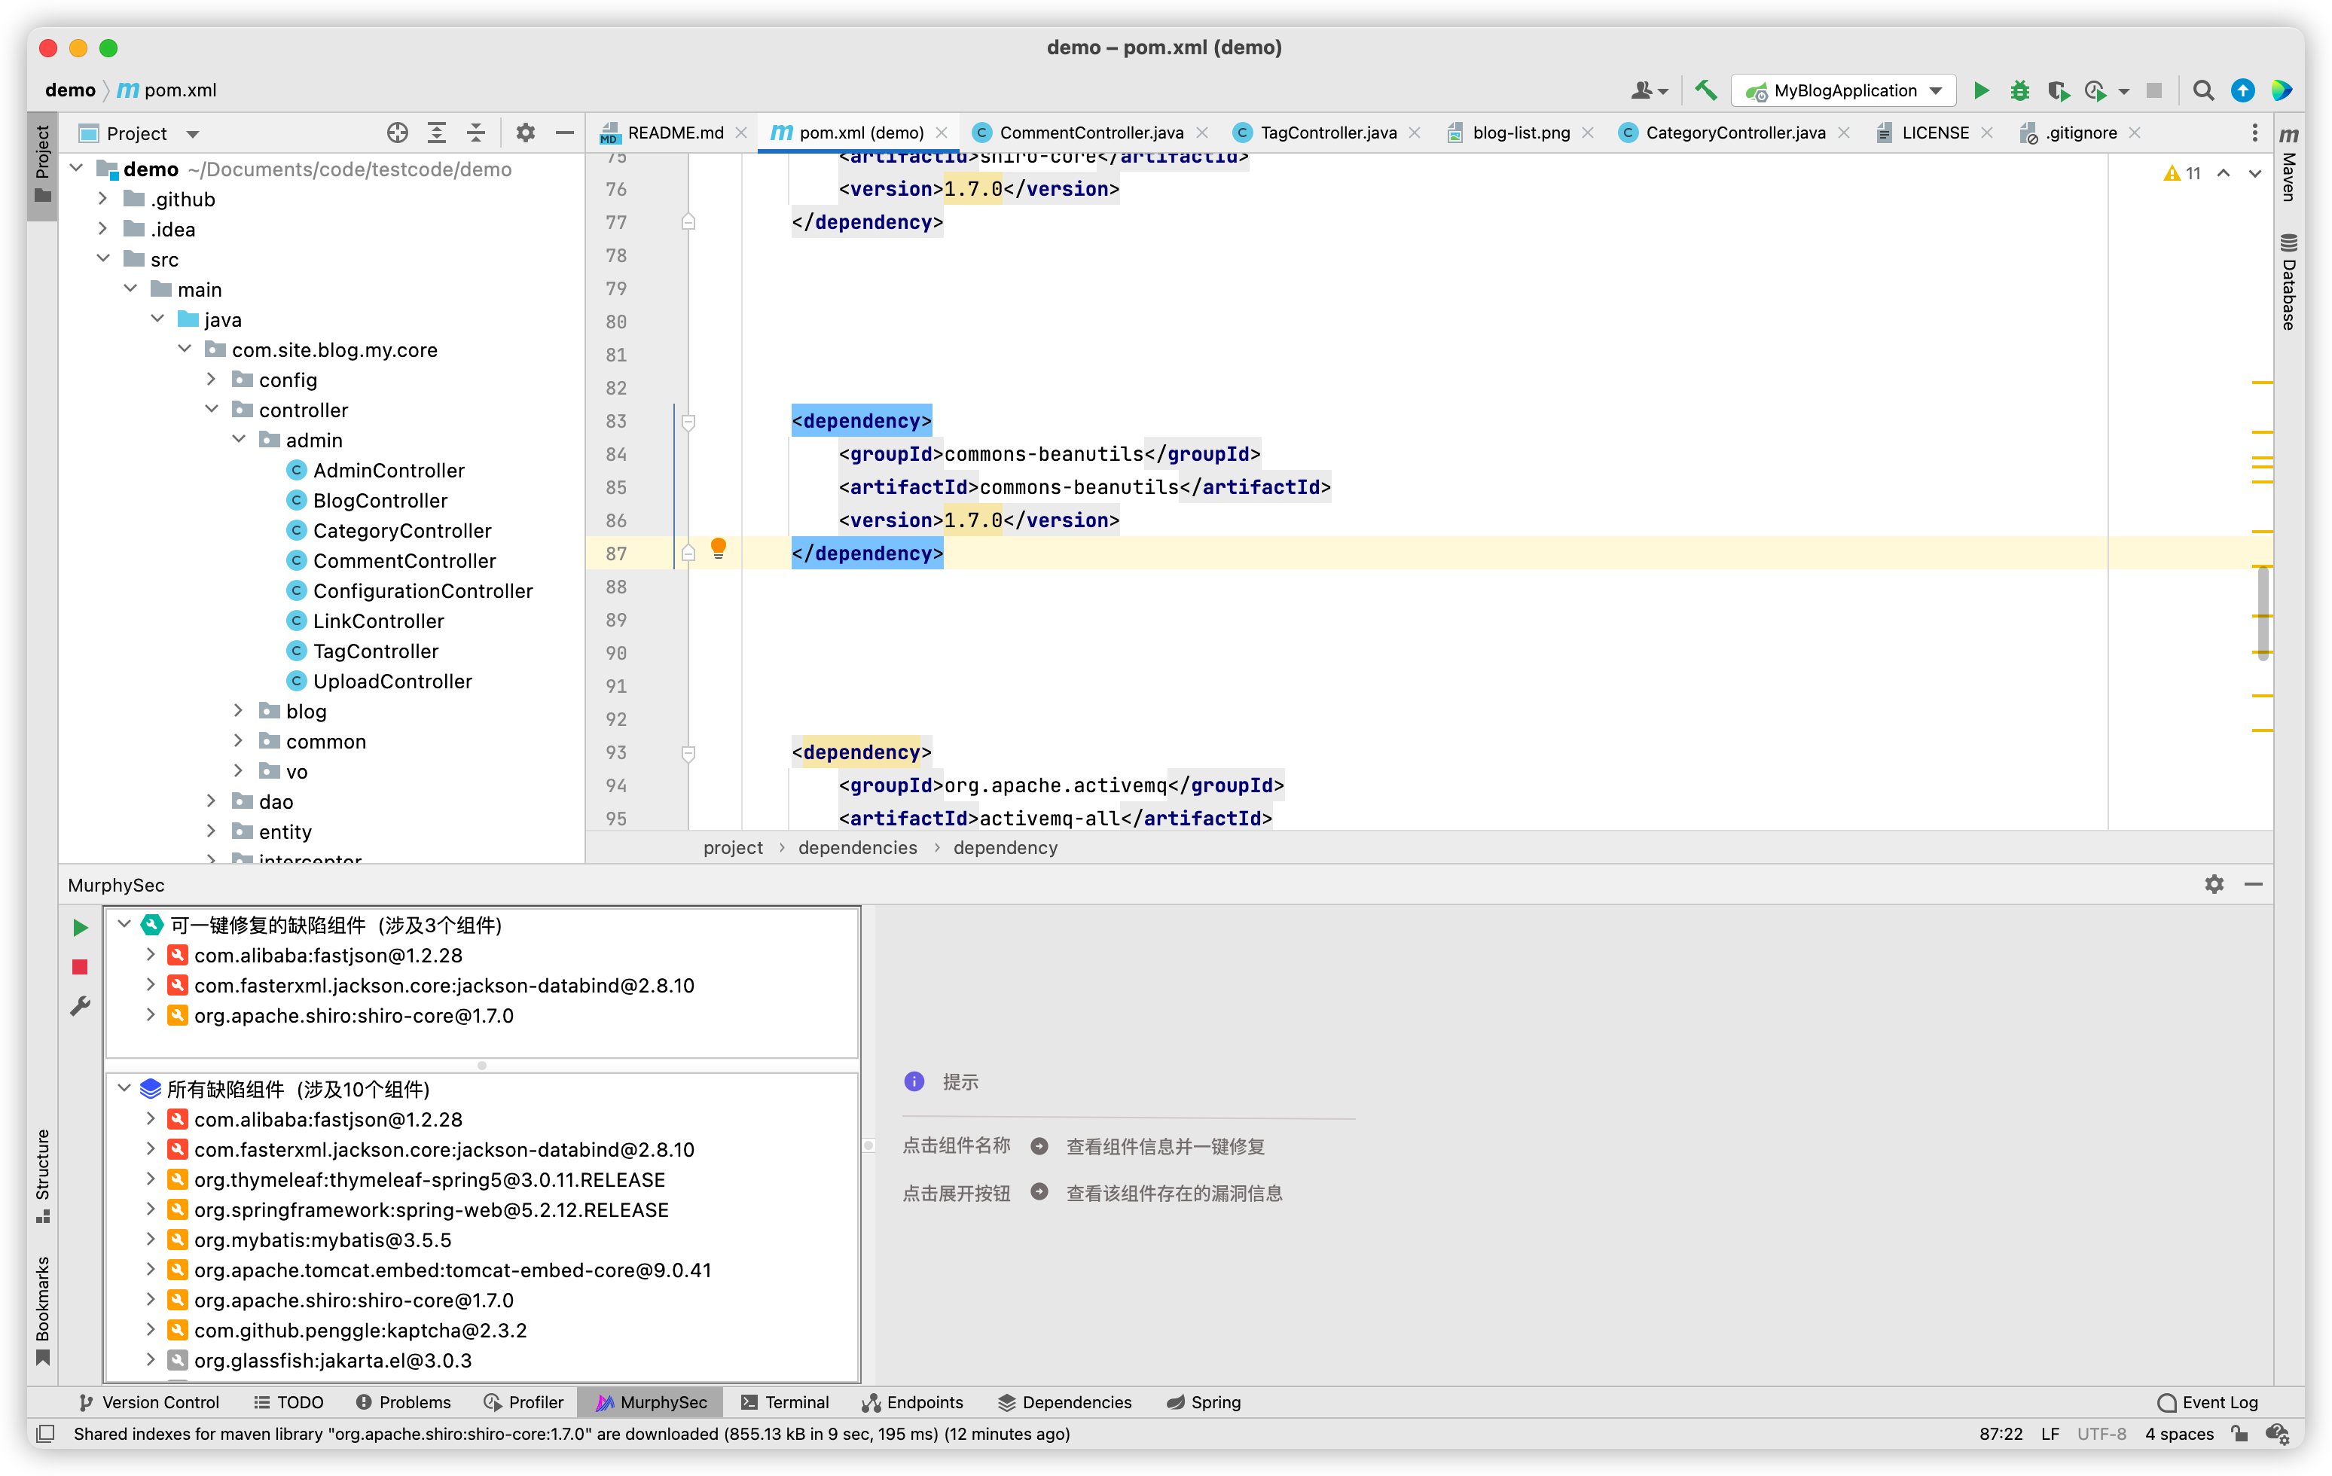2332x1476 pixels.
Task: Select opened file target icon in Project panel
Action: pyautogui.click(x=397, y=133)
